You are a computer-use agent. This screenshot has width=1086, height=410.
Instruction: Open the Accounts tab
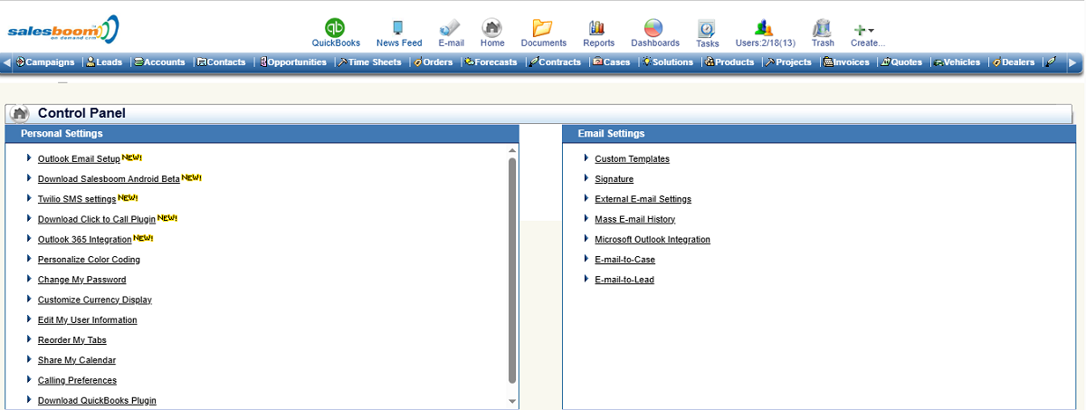pos(159,62)
